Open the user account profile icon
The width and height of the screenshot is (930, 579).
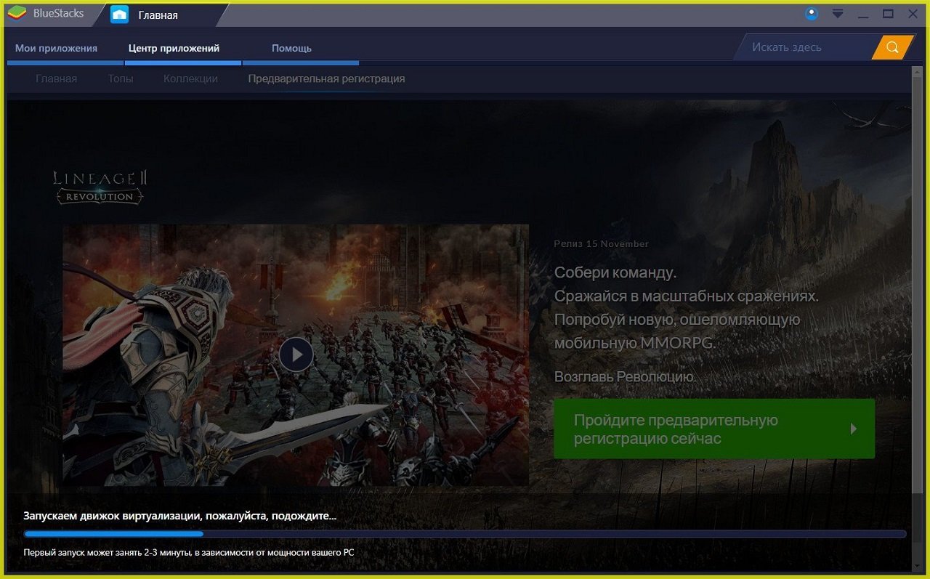[x=812, y=14]
